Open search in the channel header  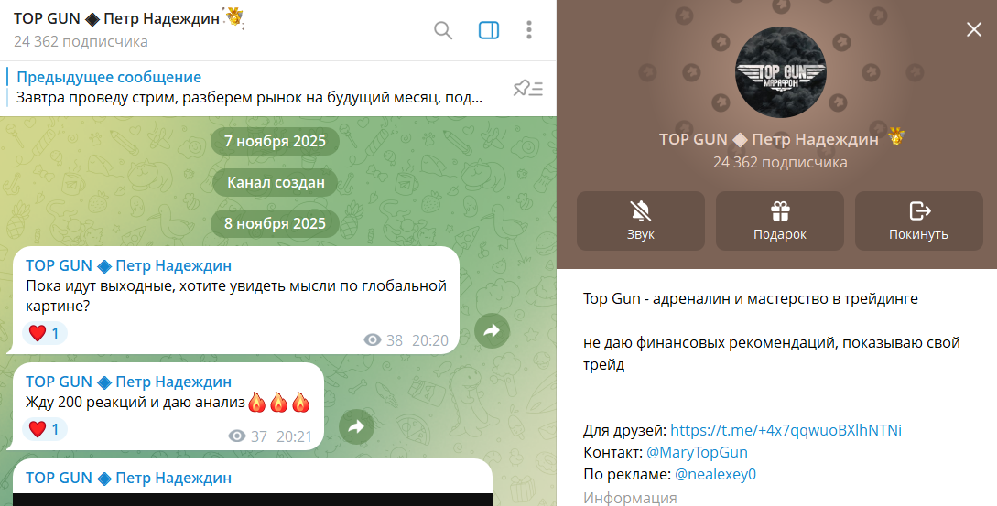pyautogui.click(x=443, y=30)
